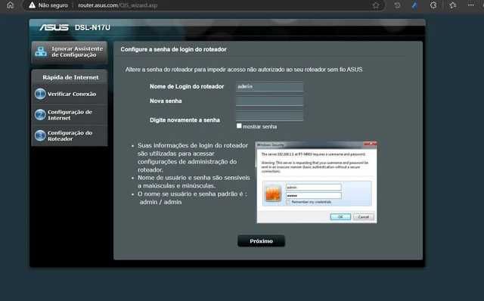Open the browser extensions puzzle icon
Screen dimensions: 484x301
433,5
